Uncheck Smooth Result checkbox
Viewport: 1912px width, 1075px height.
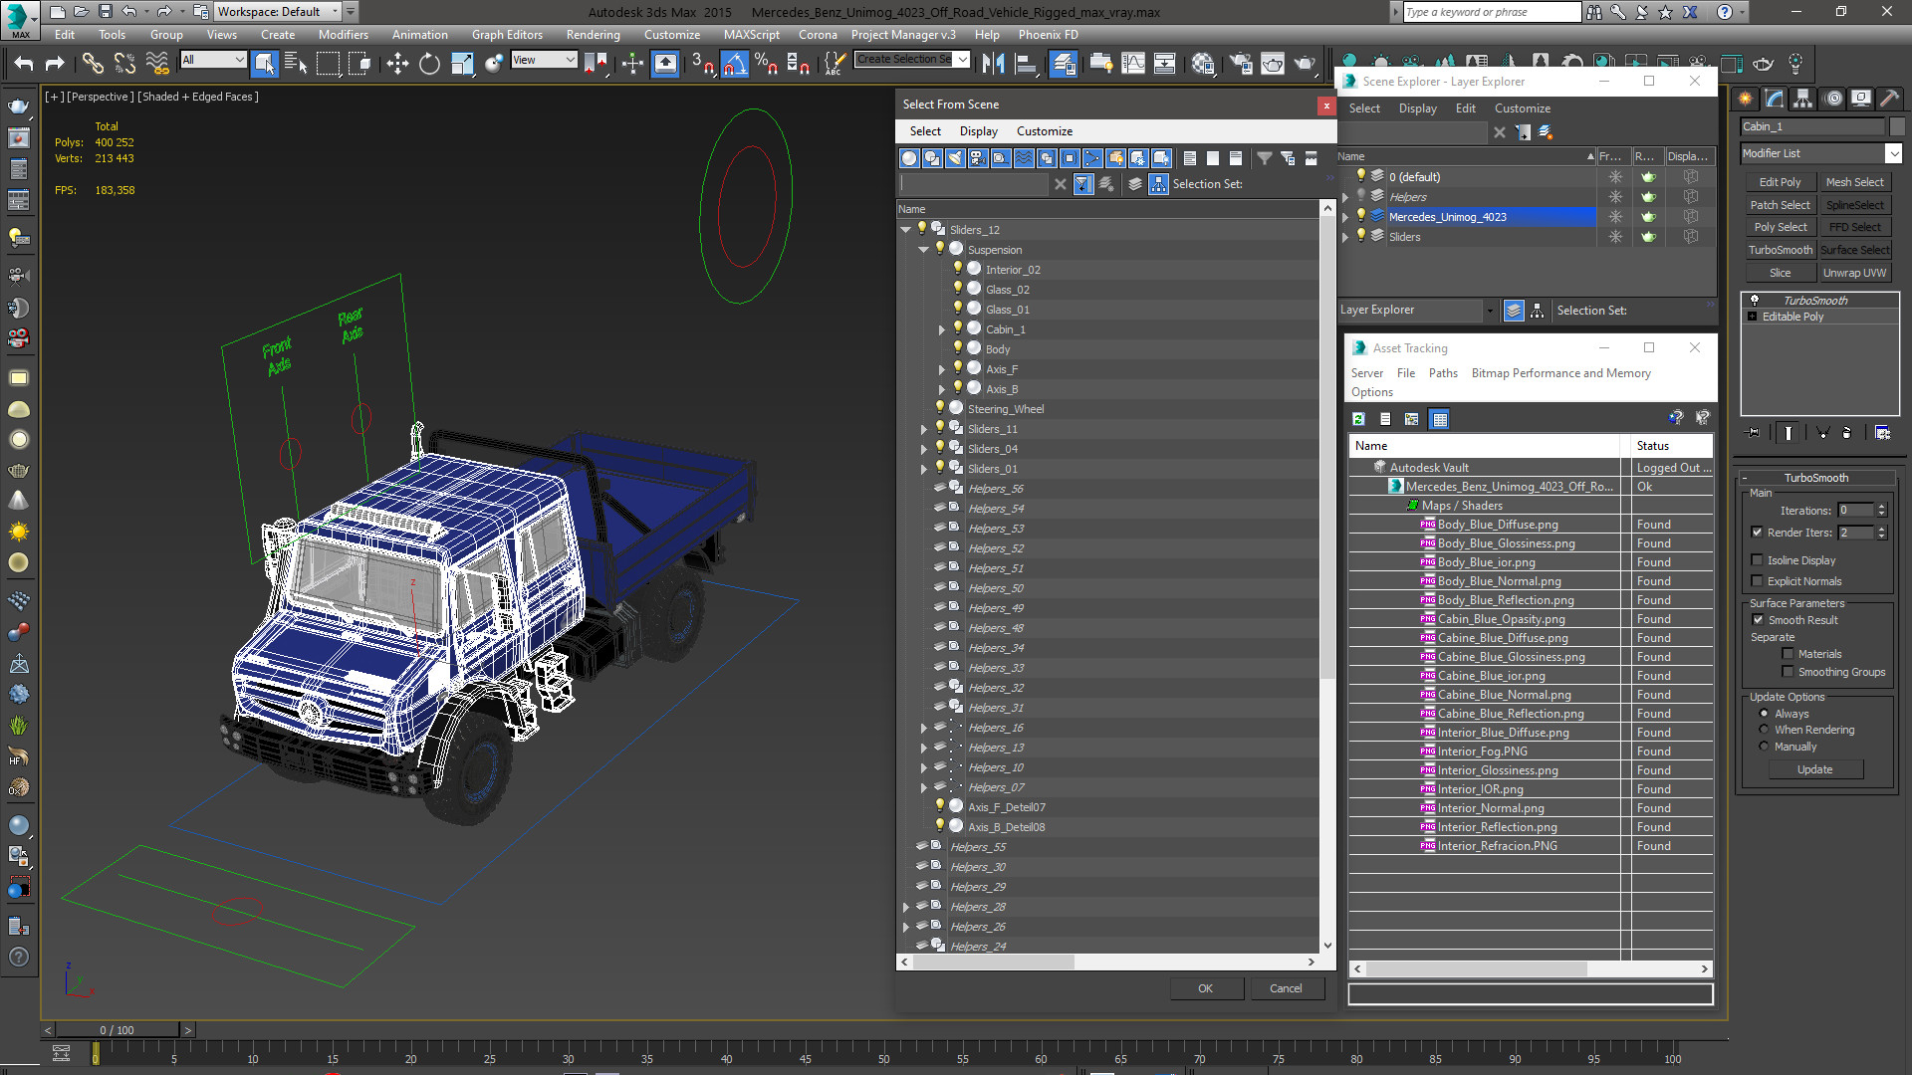1758,620
